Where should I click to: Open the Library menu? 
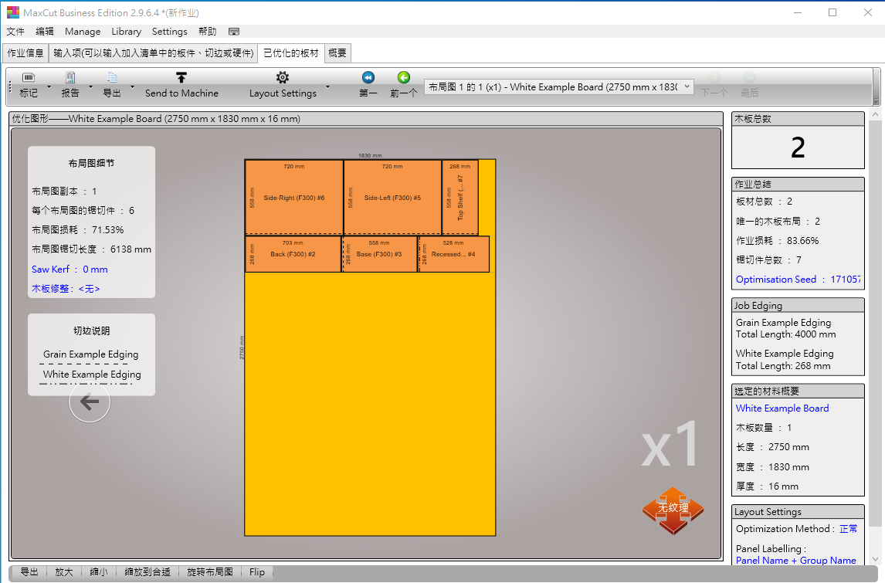[126, 32]
